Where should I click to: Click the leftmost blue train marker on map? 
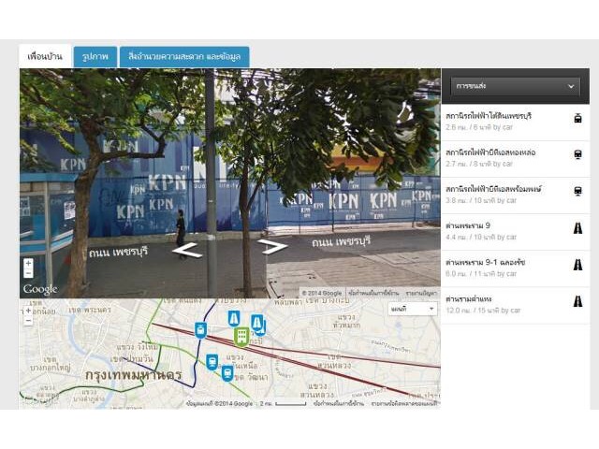pyautogui.click(x=200, y=329)
